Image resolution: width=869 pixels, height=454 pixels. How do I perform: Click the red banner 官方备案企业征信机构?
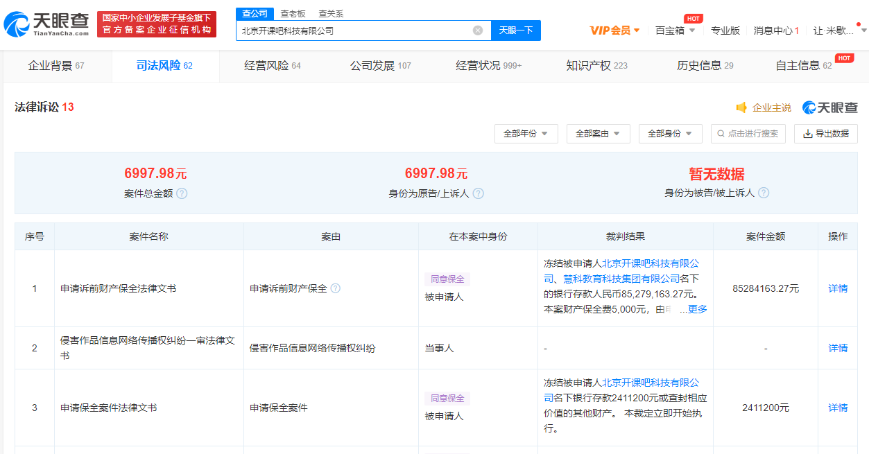click(157, 24)
